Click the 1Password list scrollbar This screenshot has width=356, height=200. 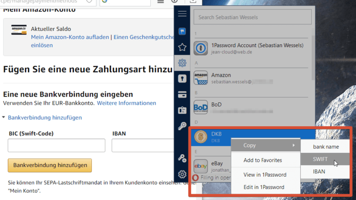pos(313,58)
